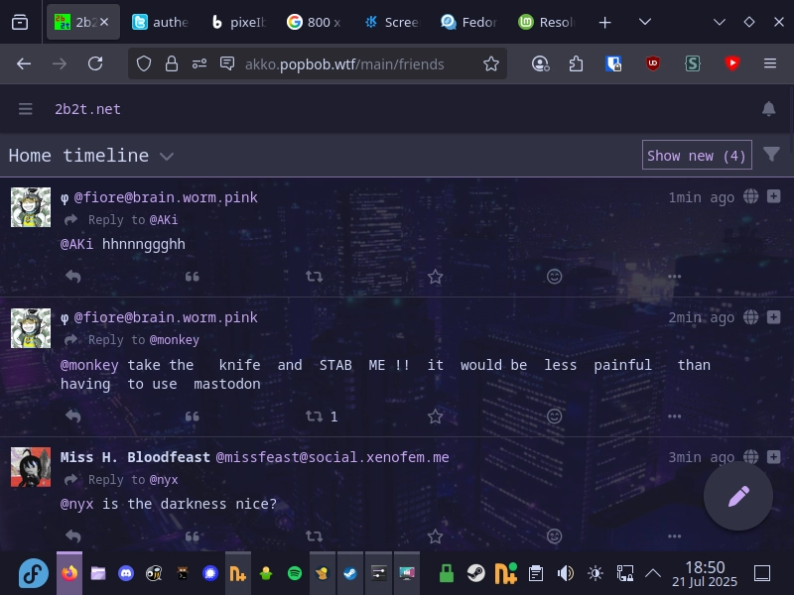
Task: Open the hamburger sidebar menu next to 2b2t.net
Action: (x=26, y=109)
